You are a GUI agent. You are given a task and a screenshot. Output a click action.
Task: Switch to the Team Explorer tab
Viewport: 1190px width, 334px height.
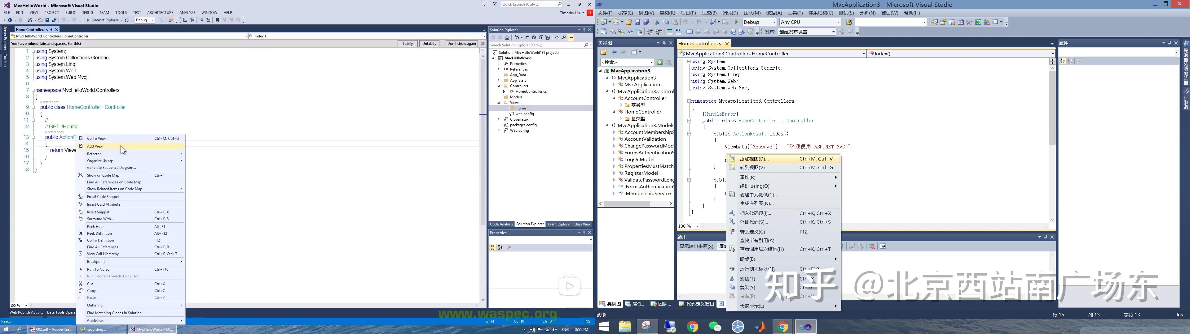[558, 224]
